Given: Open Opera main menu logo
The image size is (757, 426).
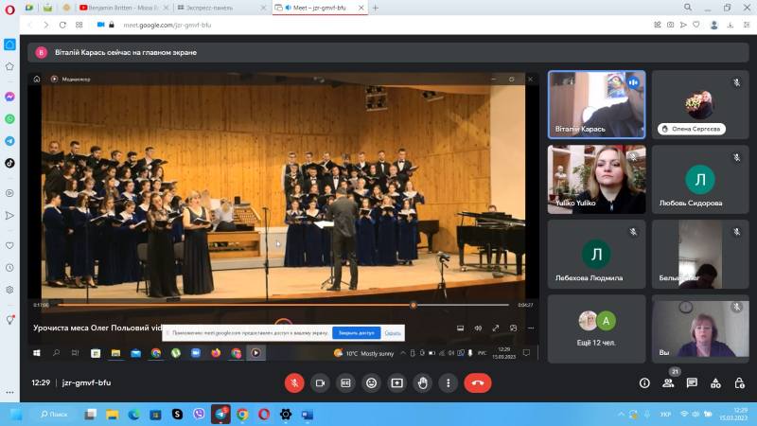Looking at the screenshot, I should tap(9, 9).
